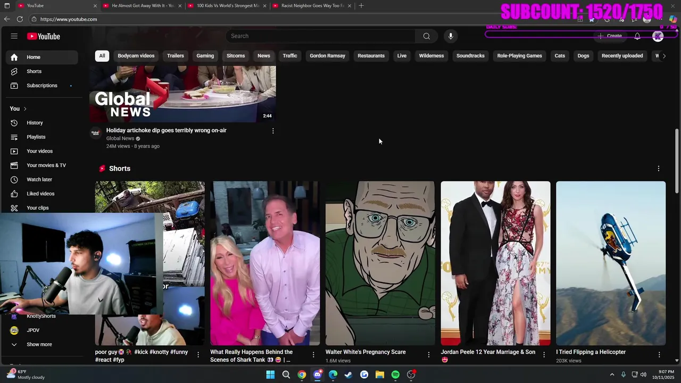Expand Show more subscriptions

coord(41,344)
